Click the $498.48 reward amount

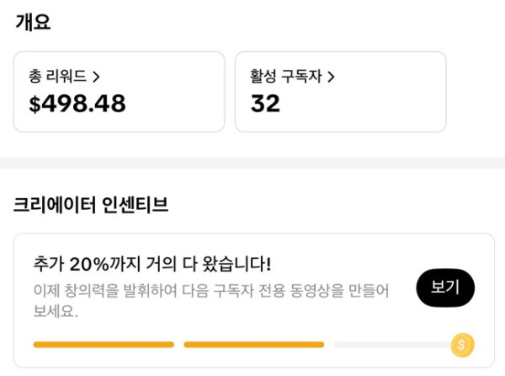pyautogui.click(x=77, y=104)
